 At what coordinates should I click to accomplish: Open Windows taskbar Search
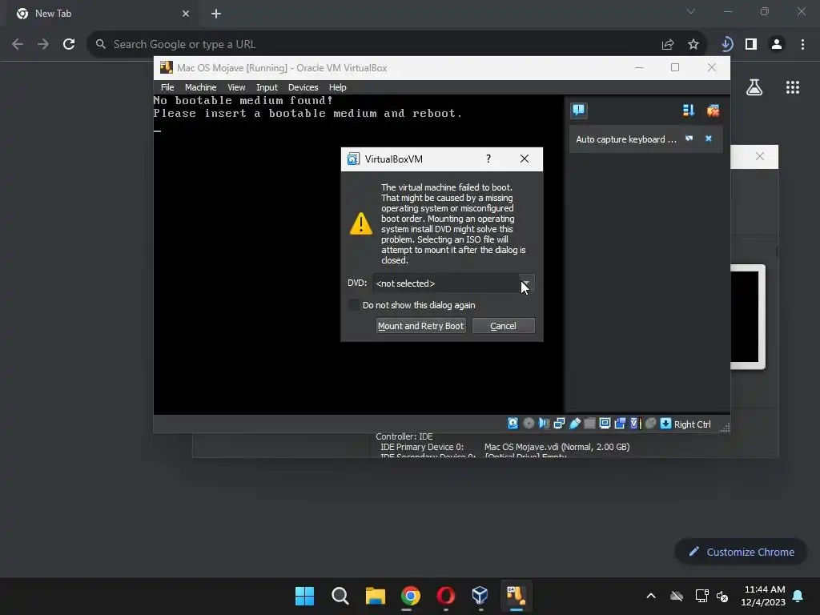[340, 596]
